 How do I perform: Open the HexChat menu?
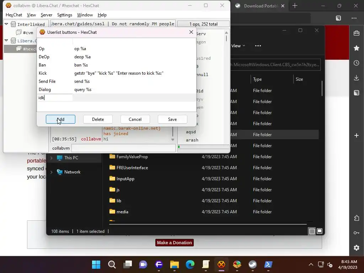pos(14,15)
